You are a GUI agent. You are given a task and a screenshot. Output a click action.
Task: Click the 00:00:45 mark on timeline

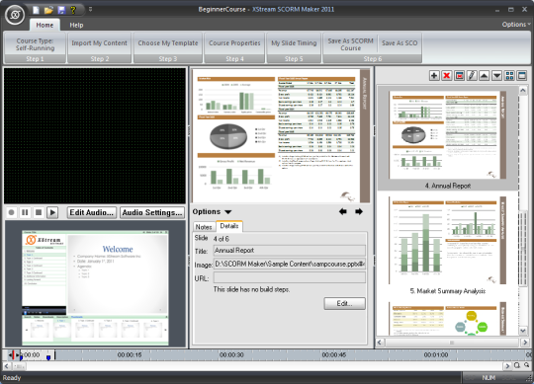point(334,354)
